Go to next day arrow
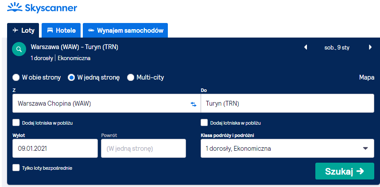The image size is (380, 187). coord(370,47)
